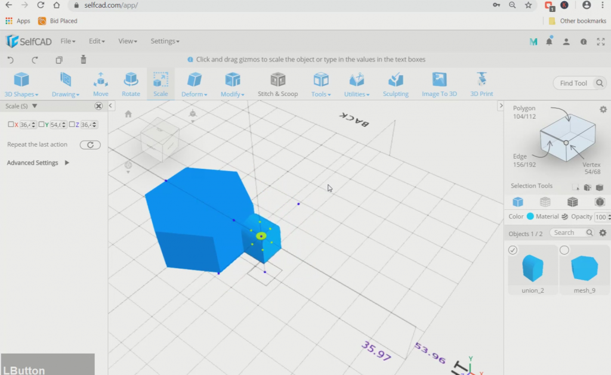Open the Stitch & Scoop tool
This screenshot has width=611, height=375.
pos(277,84)
